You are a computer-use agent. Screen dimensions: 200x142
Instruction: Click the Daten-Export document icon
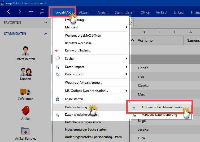tap(58, 74)
